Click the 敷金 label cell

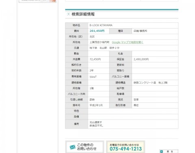[76, 53]
